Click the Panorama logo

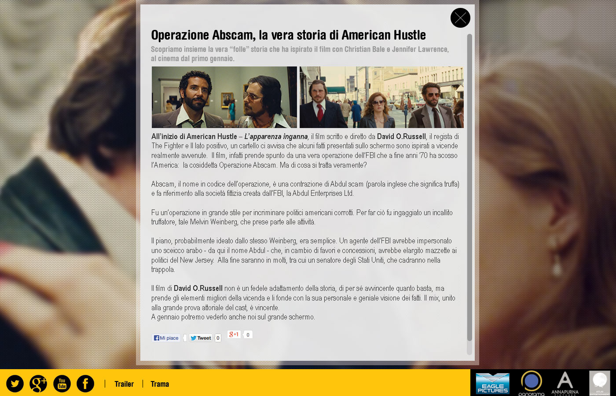[x=532, y=384]
